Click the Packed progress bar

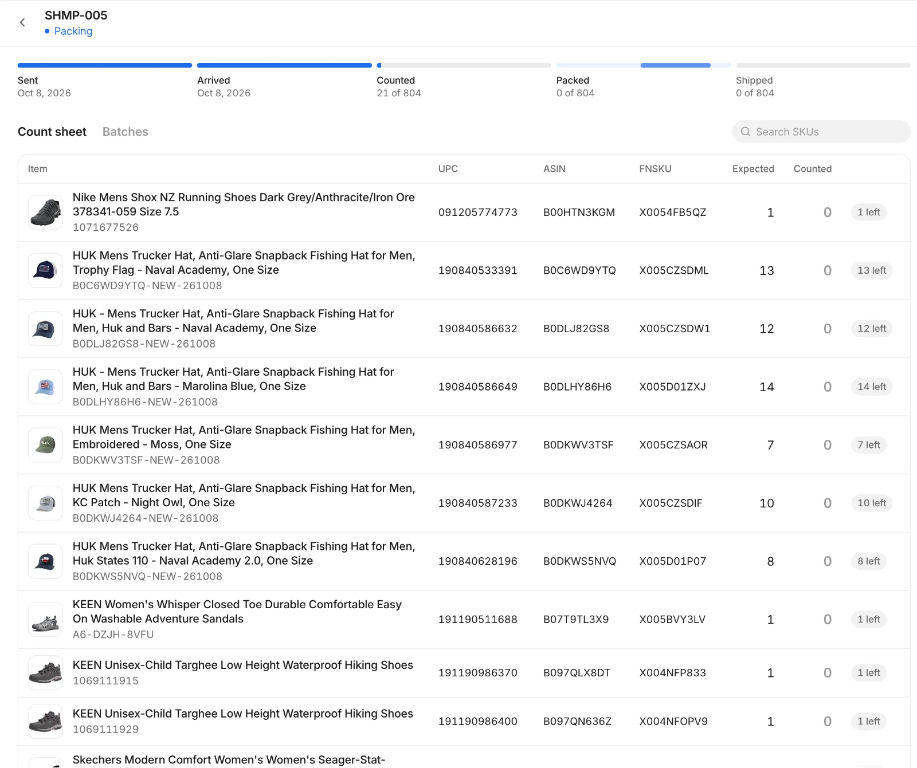pos(644,65)
